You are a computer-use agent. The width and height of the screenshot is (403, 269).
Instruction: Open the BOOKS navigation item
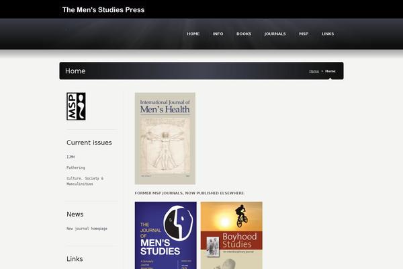click(244, 34)
